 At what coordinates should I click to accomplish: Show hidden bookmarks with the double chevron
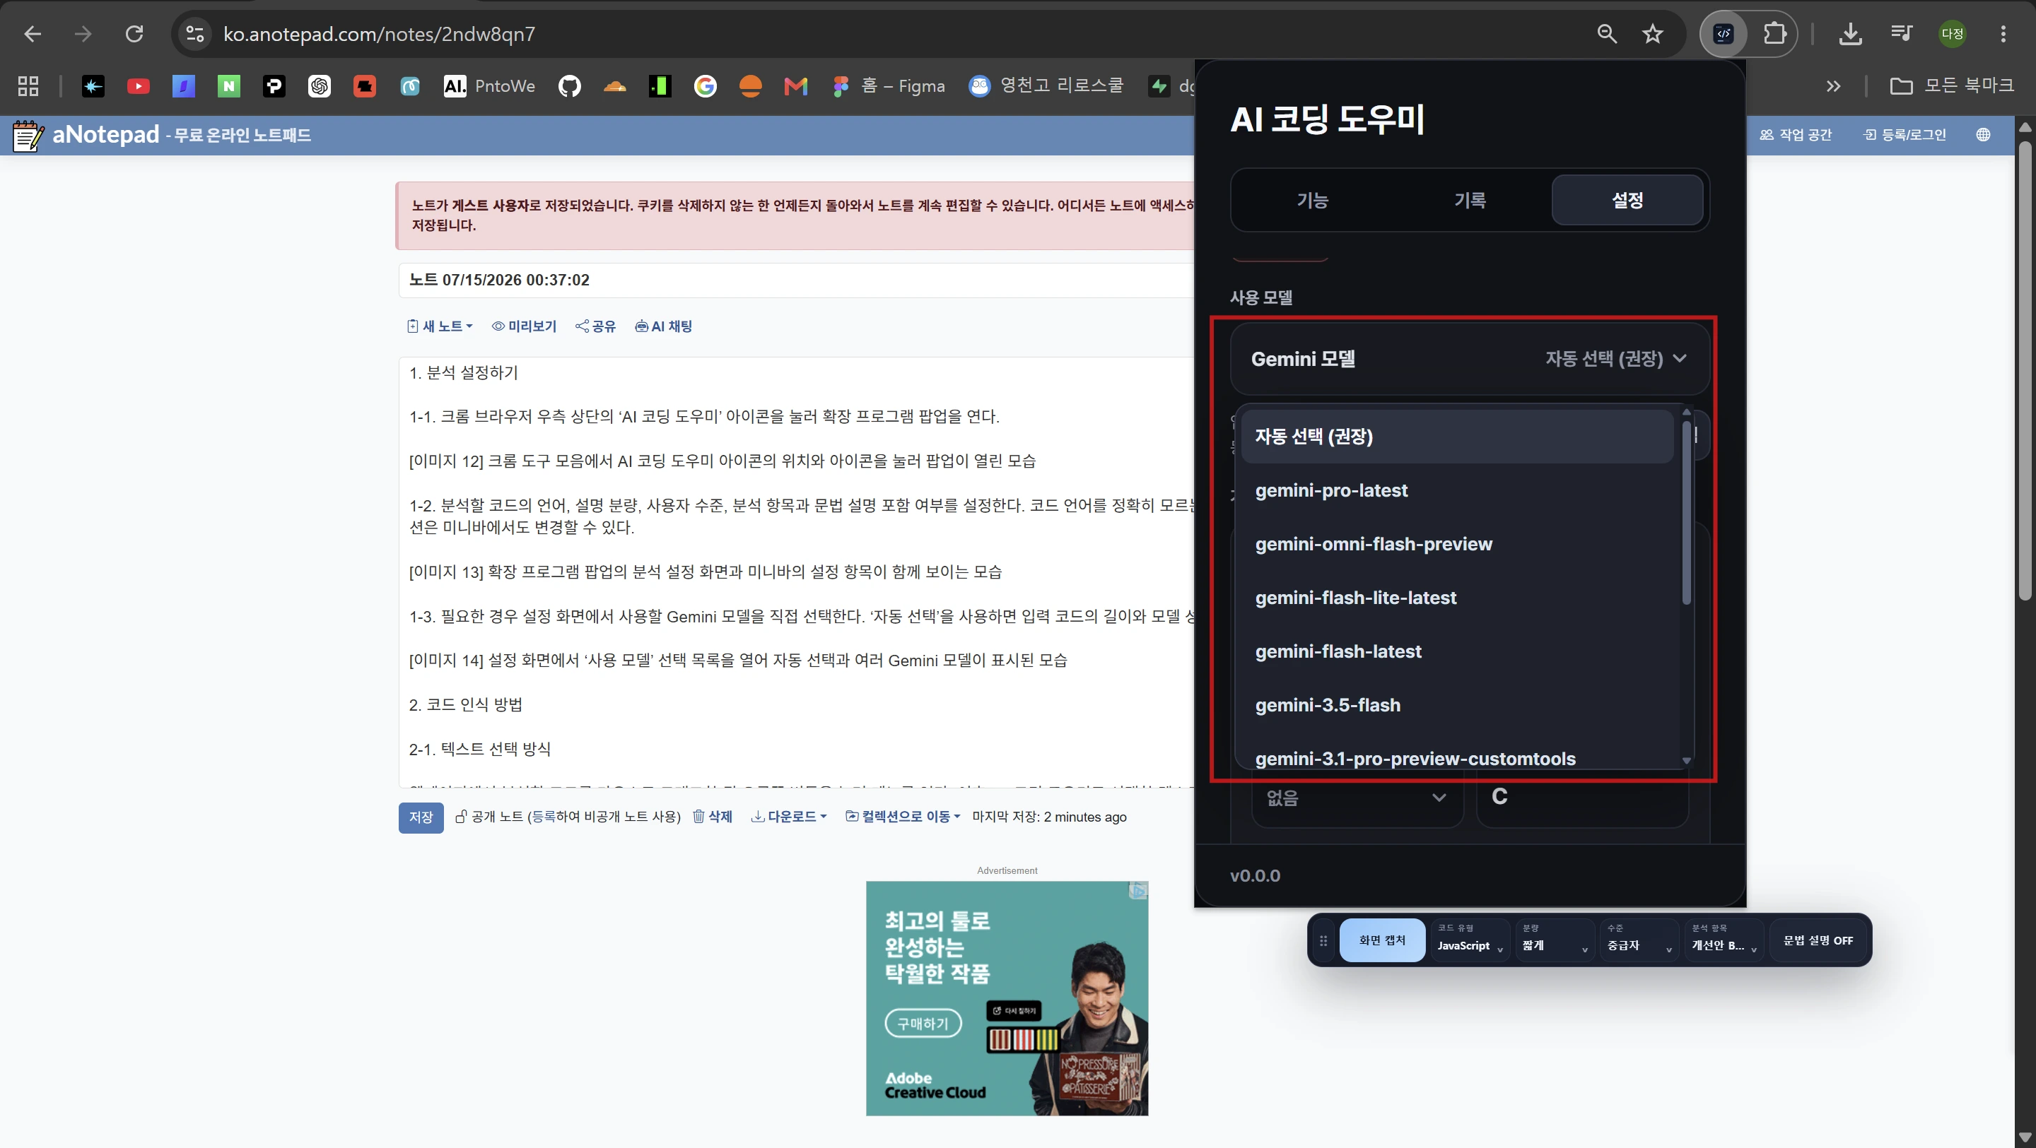click(x=1834, y=86)
